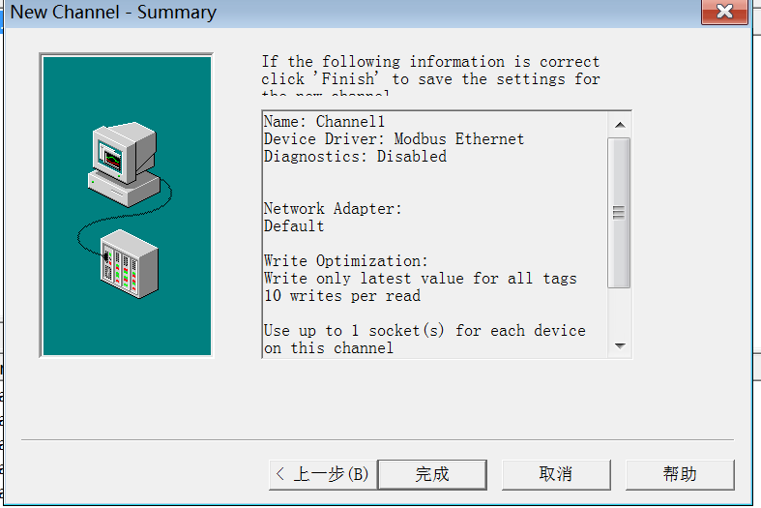This screenshot has height=508, width=761.
Task: Click the Finish (完成) button
Action: click(x=431, y=474)
